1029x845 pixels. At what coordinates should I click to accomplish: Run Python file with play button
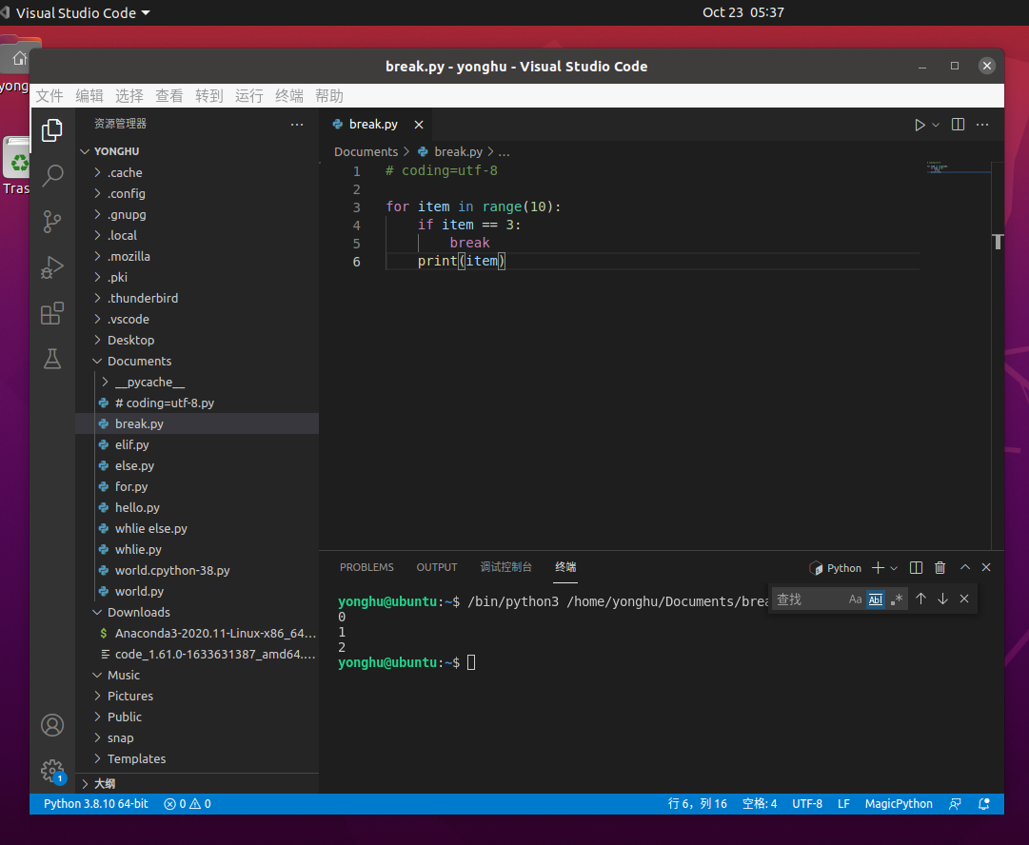click(920, 125)
